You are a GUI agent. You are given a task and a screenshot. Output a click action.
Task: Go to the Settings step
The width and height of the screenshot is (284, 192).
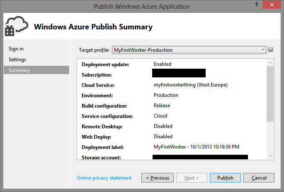click(17, 60)
